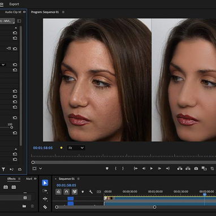
Task: Click the Program monitor time ruler
Action: click(x=123, y=156)
